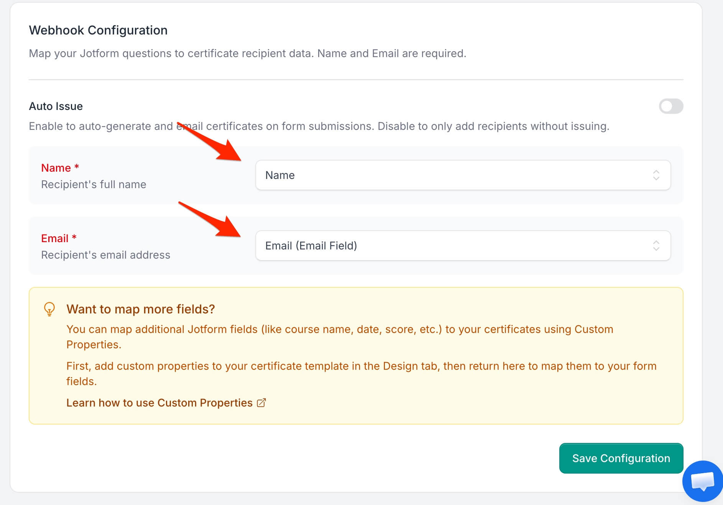Click the Auto Issue label
Viewport: 723px width, 505px height.
pyautogui.click(x=56, y=106)
